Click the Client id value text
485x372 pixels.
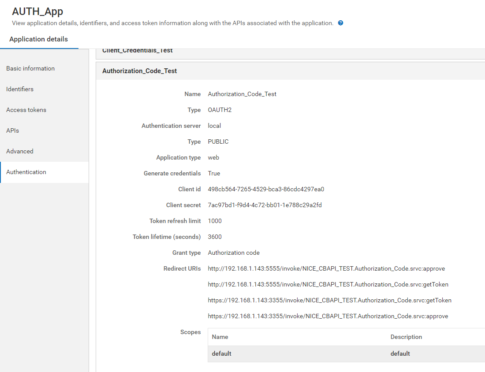[266, 189]
